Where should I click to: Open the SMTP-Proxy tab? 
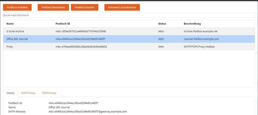(28, 93)
